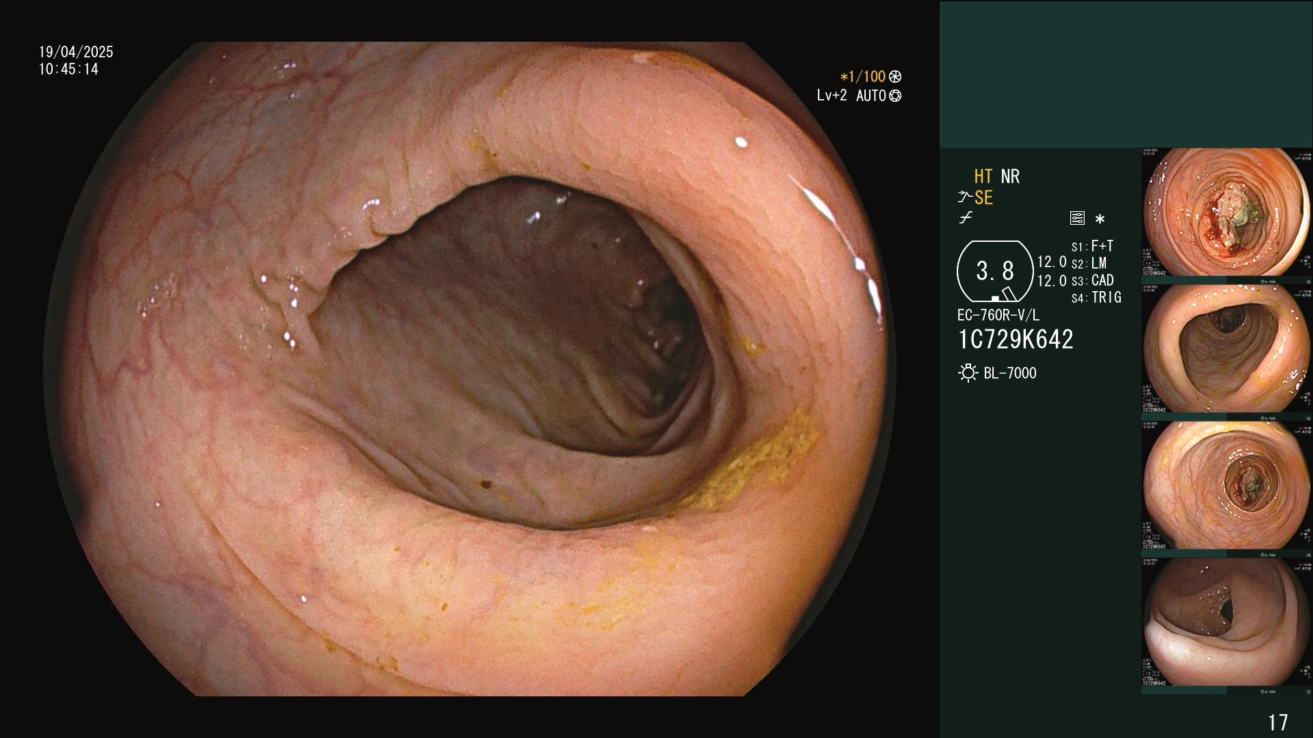Image resolution: width=1313 pixels, height=738 pixels.
Task: Click the S1: F+T switch assignment
Action: (x=1092, y=246)
